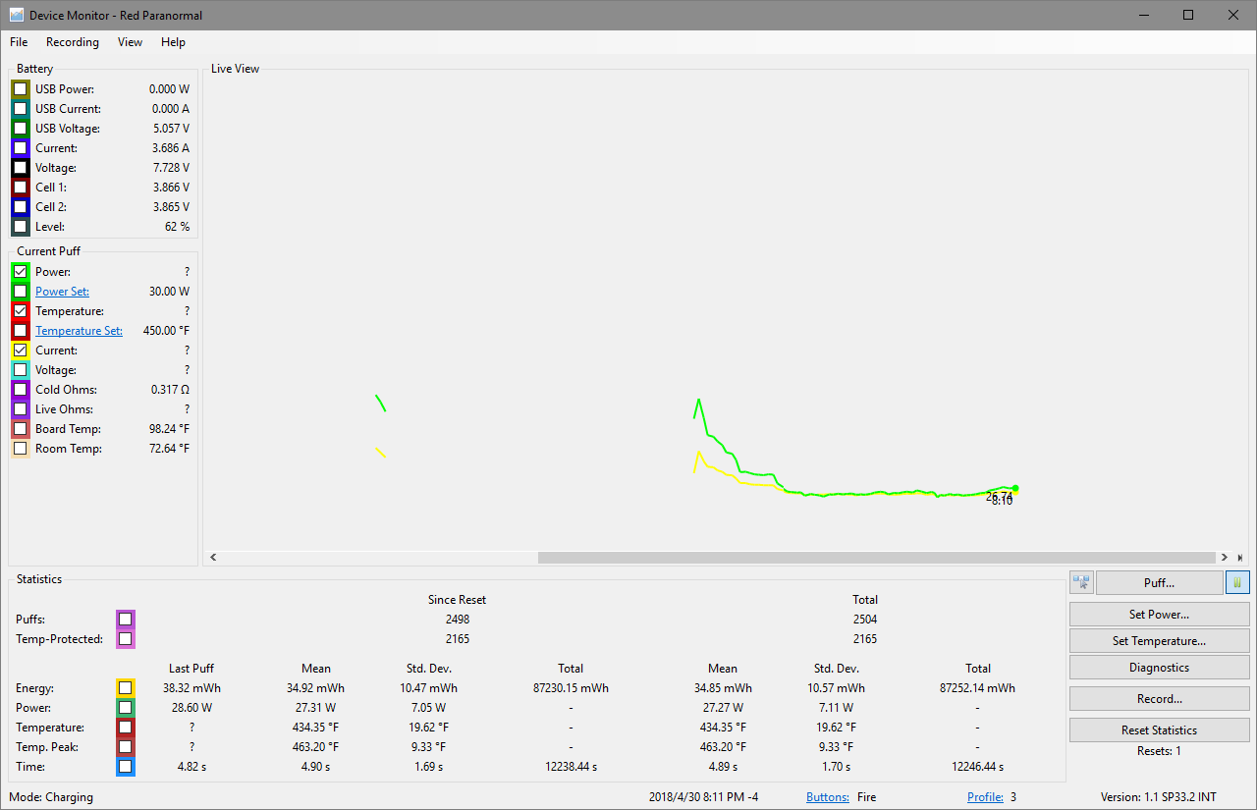The height and width of the screenshot is (810, 1257).
Task: Click the Reset Statistics button
Action: 1159,730
